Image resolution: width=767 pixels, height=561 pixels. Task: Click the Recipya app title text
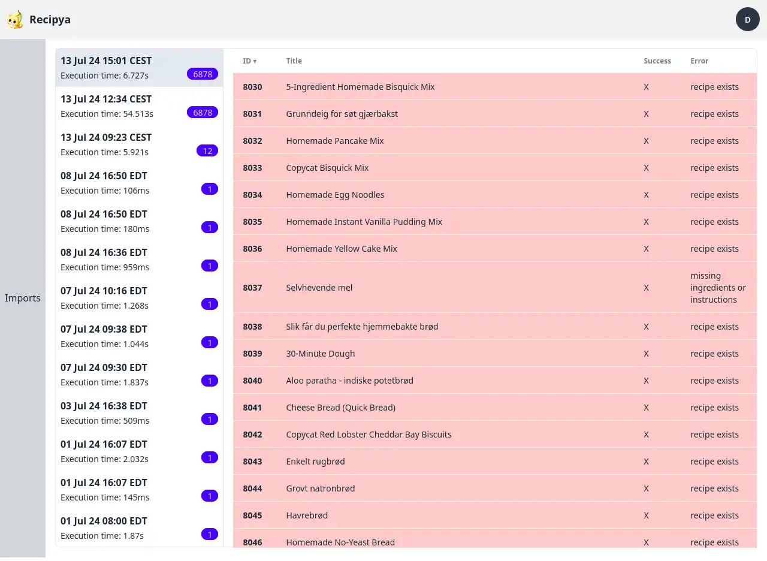[x=50, y=20]
